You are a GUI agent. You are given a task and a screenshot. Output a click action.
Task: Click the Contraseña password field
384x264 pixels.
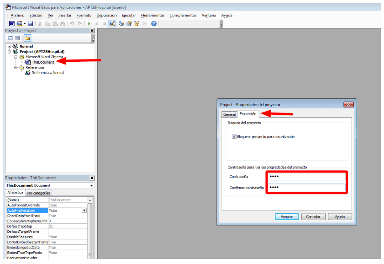click(x=306, y=177)
